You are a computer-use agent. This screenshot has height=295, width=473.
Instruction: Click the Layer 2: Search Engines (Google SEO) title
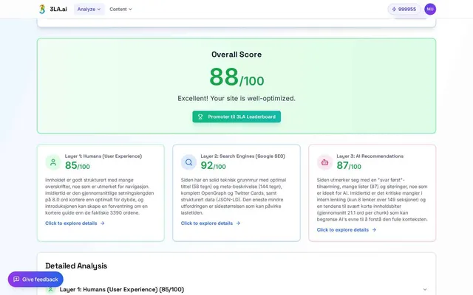tap(242, 156)
